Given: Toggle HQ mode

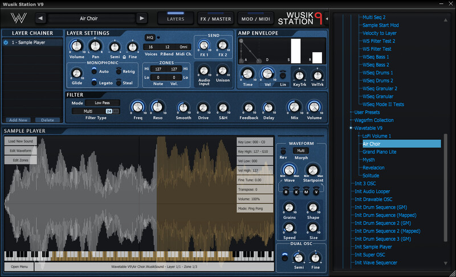Looking at the screenshot, I should 150,38.
